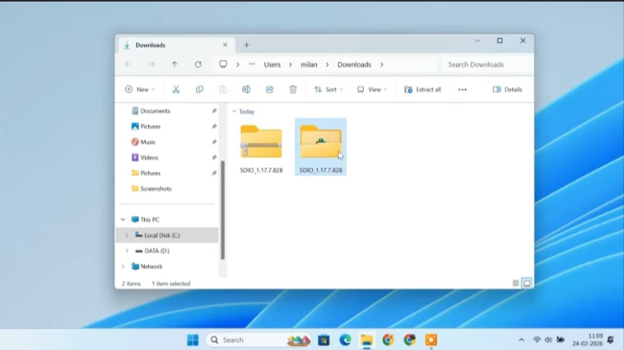The height and width of the screenshot is (350, 624).
Task: Open the Sort dropdown
Action: click(328, 89)
